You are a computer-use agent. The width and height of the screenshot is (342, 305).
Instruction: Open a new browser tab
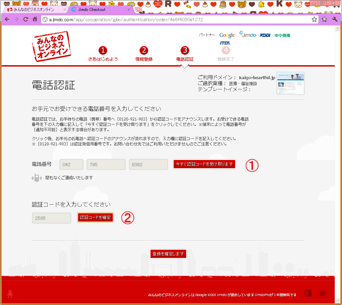pyautogui.click(x=139, y=10)
